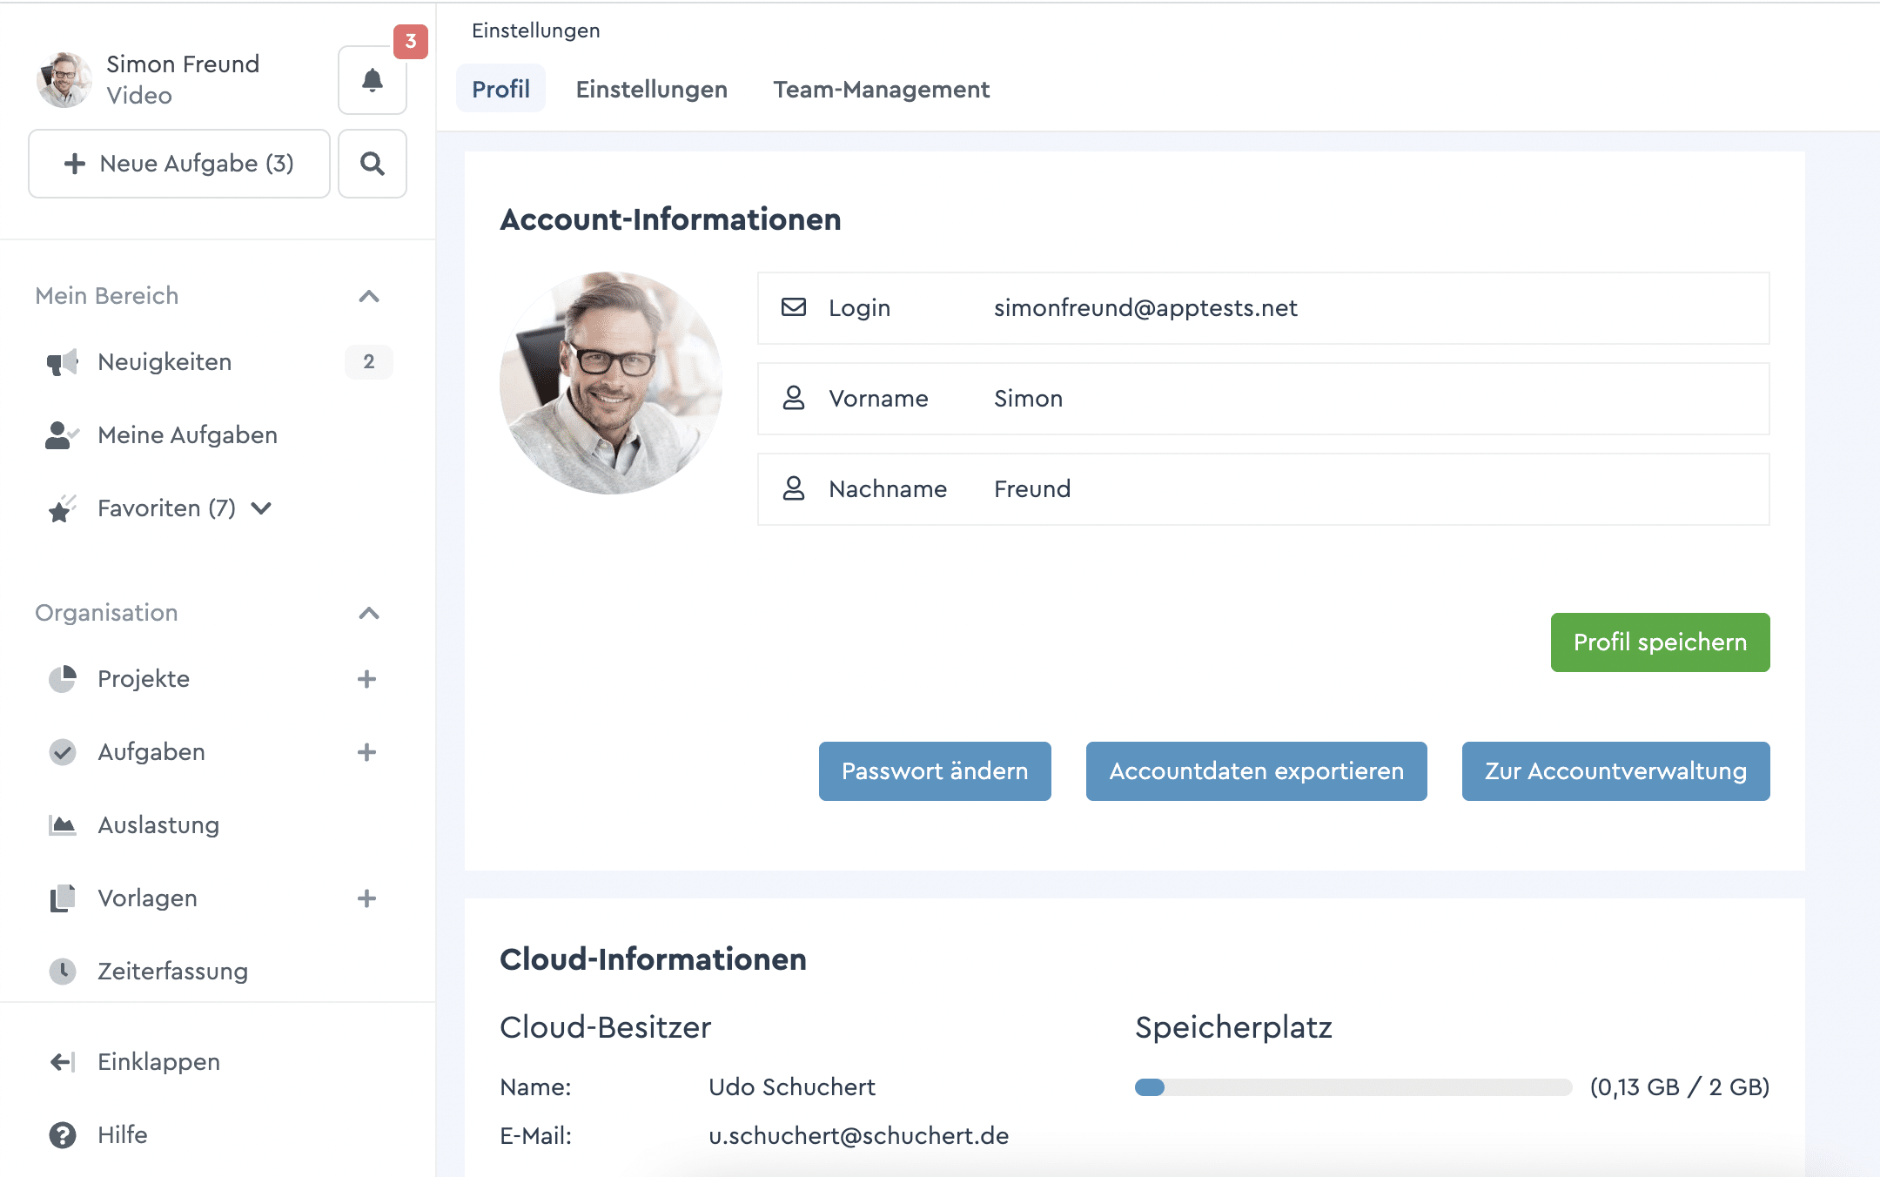Image resolution: width=1880 pixels, height=1177 pixels.
Task: Open Auslastung in the sidebar
Action: click(158, 825)
